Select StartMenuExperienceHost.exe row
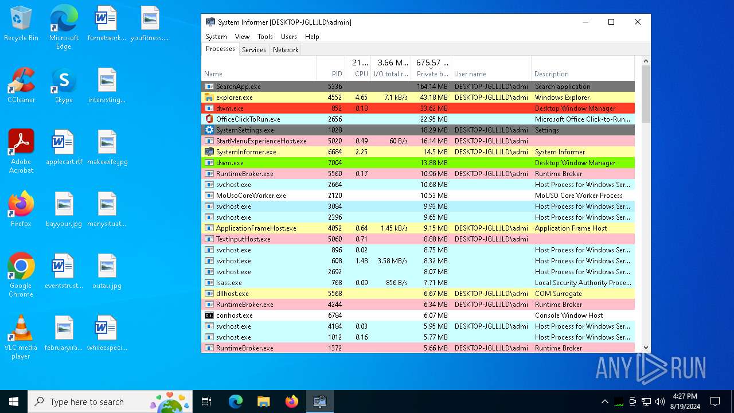This screenshot has height=413, width=734. [418, 141]
